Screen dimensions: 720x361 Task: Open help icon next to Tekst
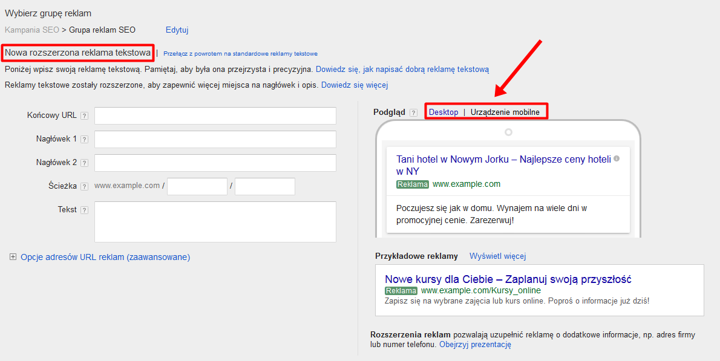click(x=84, y=210)
